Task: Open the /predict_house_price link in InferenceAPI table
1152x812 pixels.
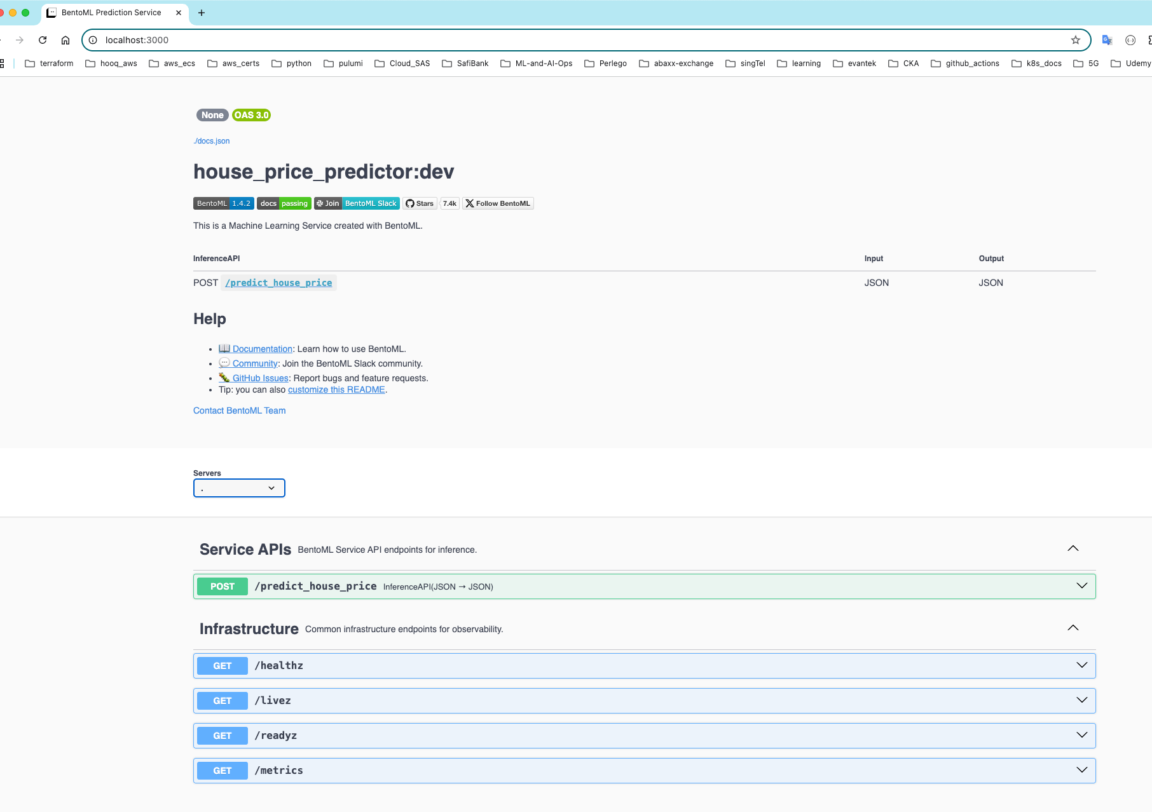Action: 278,283
